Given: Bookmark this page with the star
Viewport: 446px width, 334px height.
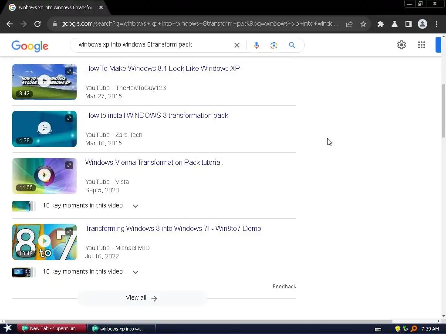Looking at the screenshot, I should (x=363, y=24).
